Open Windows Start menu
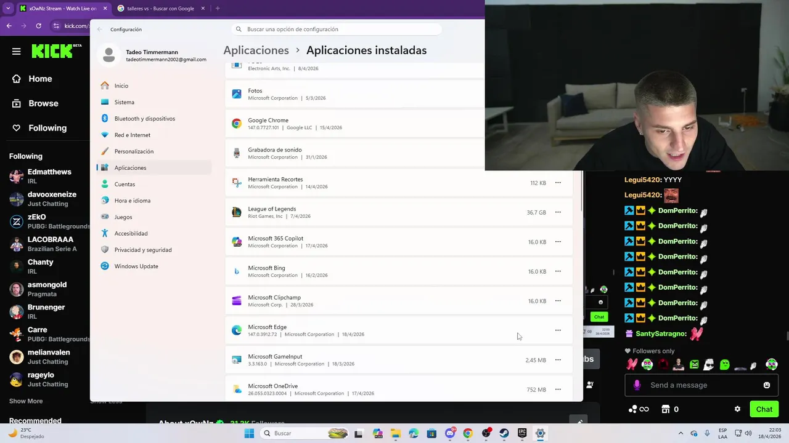Image resolution: width=789 pixels, height=443 pixels. pyautogui.click(x=249, y=433)
